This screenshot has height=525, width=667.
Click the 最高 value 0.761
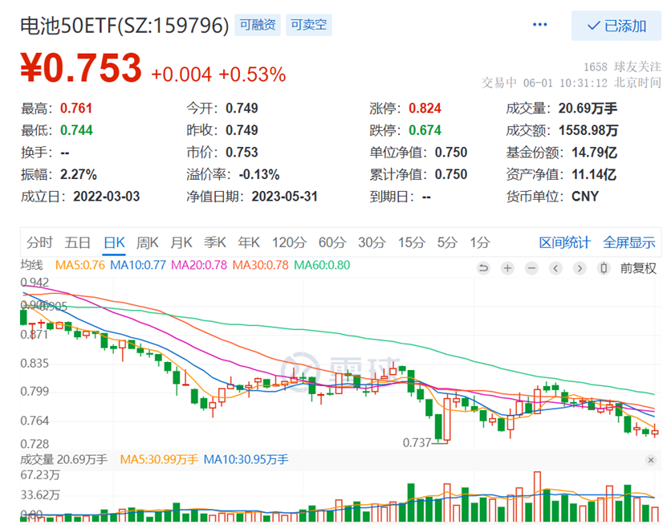[76, 108]
